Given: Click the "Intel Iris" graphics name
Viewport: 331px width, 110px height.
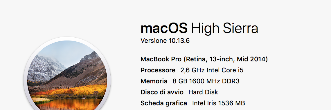Looking at the screenshot, I should click(204, 103).
